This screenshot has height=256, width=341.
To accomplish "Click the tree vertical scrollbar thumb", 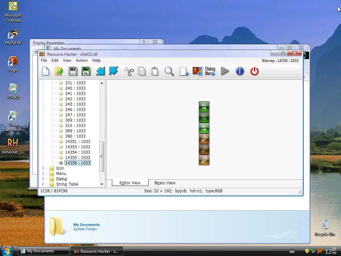I will [102, 156].
